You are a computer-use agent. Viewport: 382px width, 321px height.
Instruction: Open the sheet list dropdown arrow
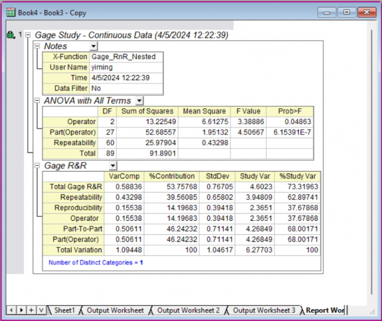[41, 311]
